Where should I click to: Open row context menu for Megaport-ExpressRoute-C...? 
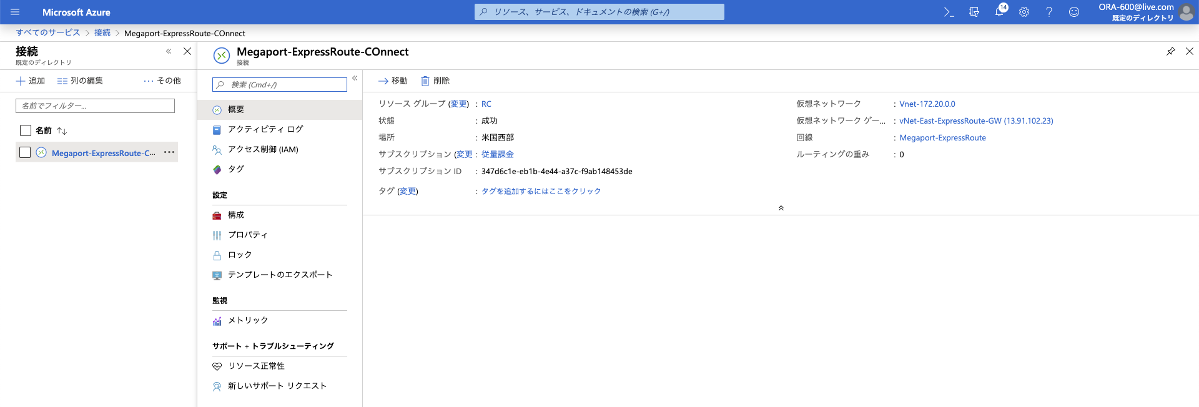point(169,152)
